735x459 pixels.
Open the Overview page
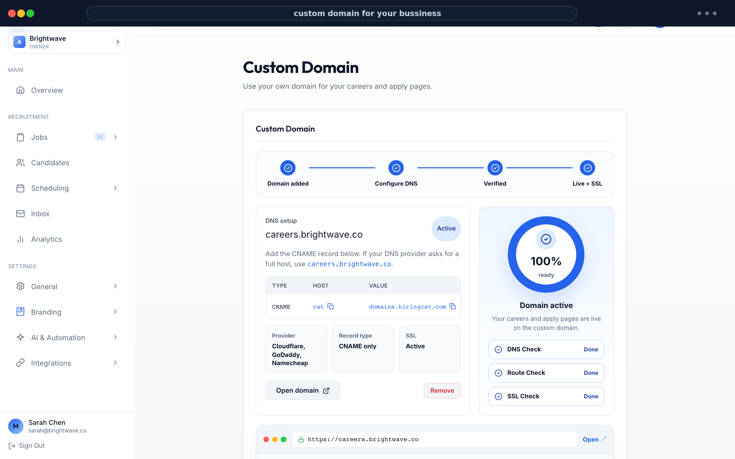tap(67, 90)
